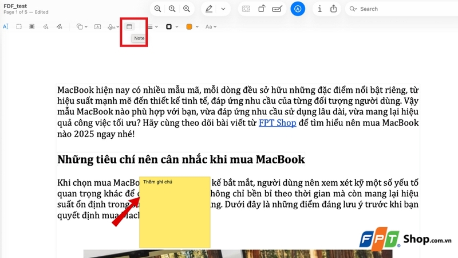Click the Share button
The image size is (458, 258).
click(x=334, y=9)
